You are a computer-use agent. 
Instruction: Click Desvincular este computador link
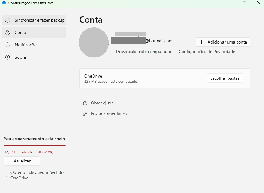click(x=144, y=52)
